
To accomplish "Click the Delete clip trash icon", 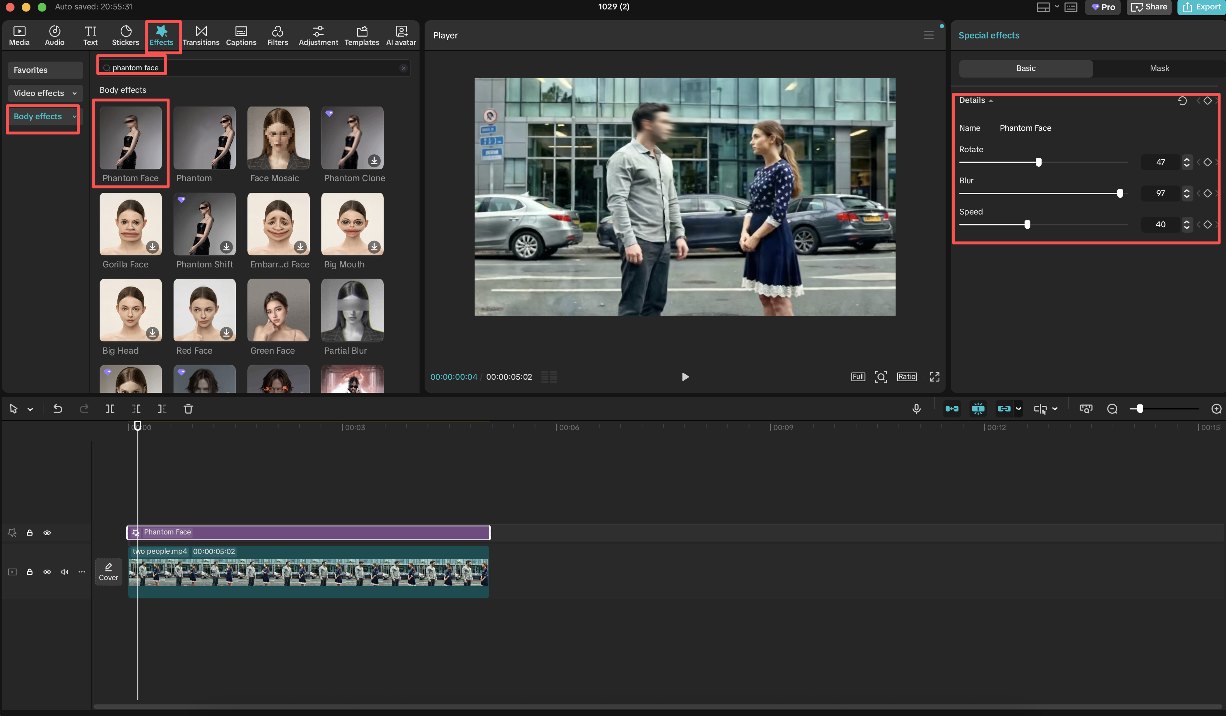I will pos(188,409).
